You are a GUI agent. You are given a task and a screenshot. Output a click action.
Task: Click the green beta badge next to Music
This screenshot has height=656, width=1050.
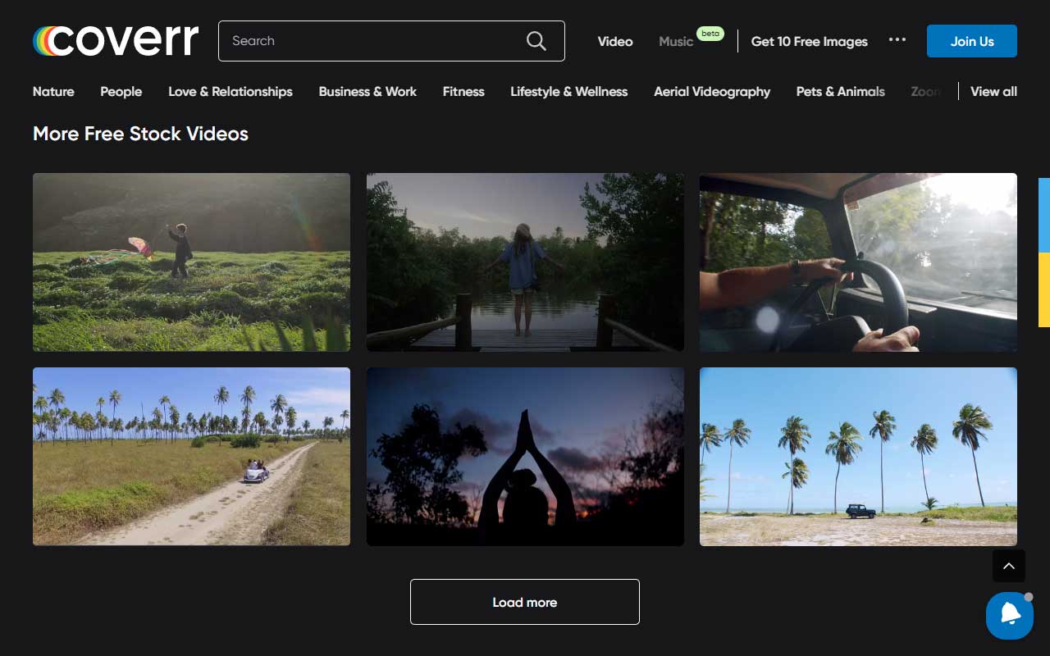(x=710, y=34)
